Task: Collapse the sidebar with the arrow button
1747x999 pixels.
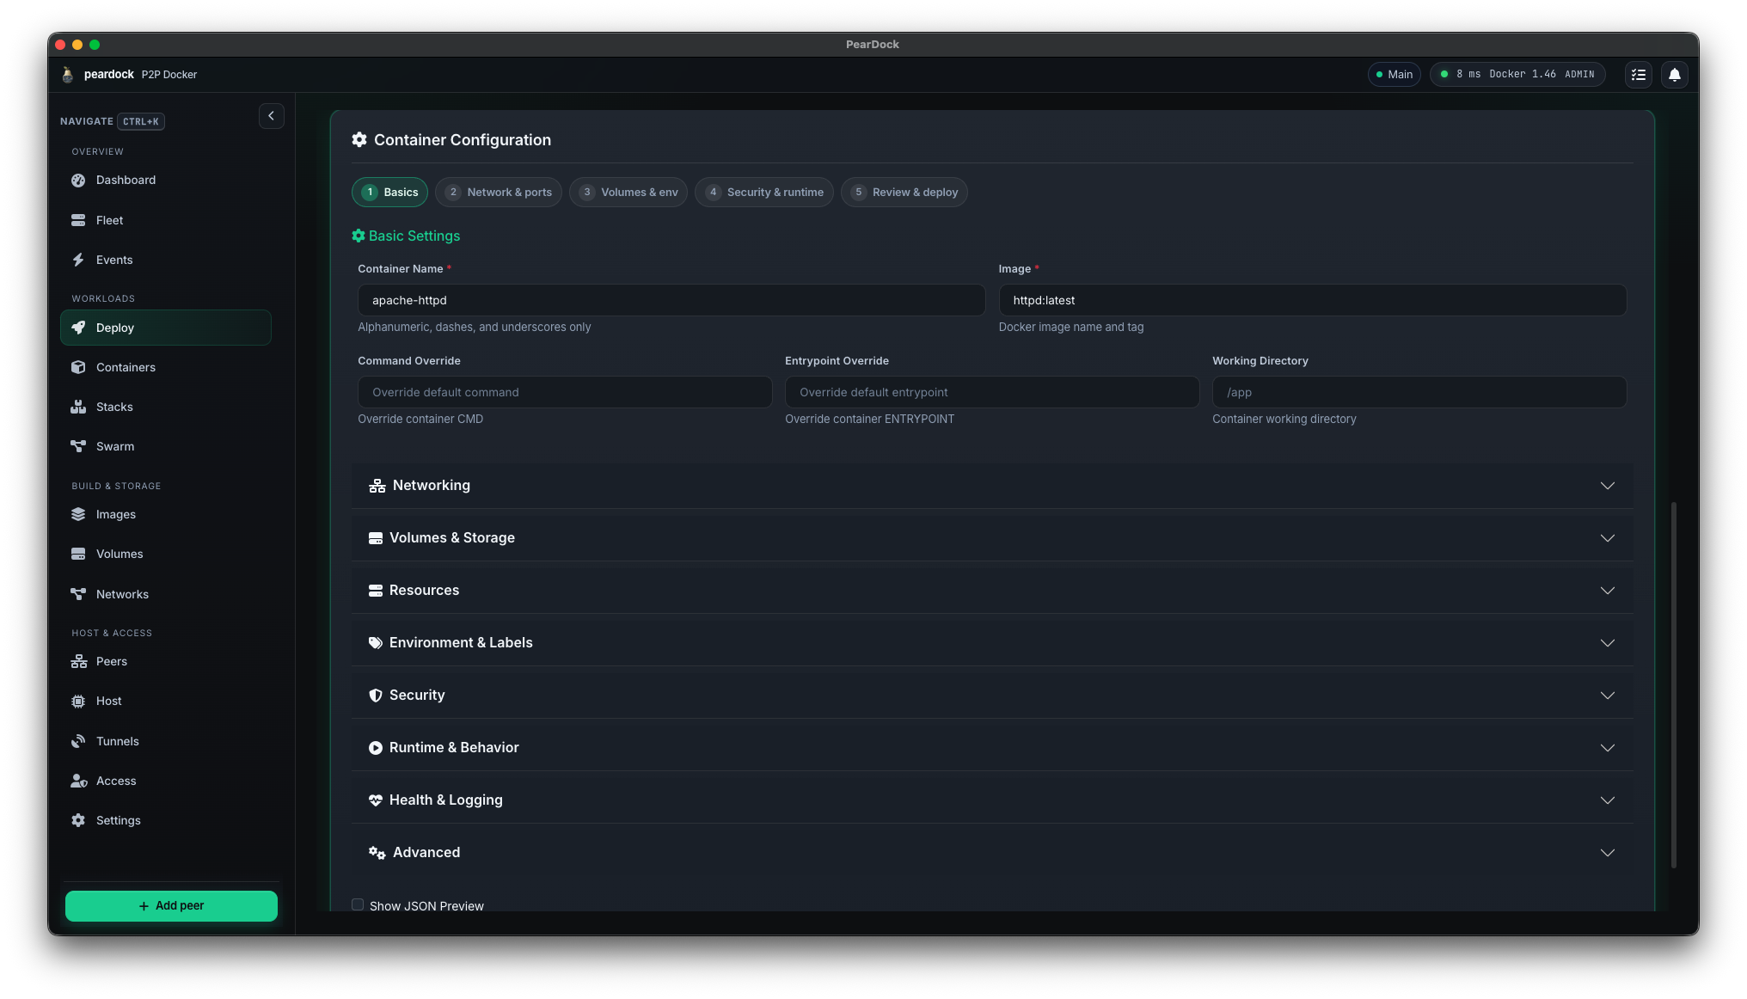Action: coord(271,116)
